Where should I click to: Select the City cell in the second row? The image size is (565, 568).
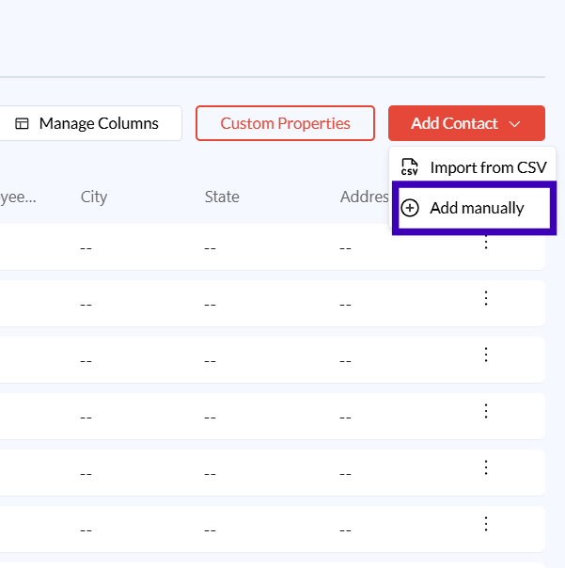86,304
